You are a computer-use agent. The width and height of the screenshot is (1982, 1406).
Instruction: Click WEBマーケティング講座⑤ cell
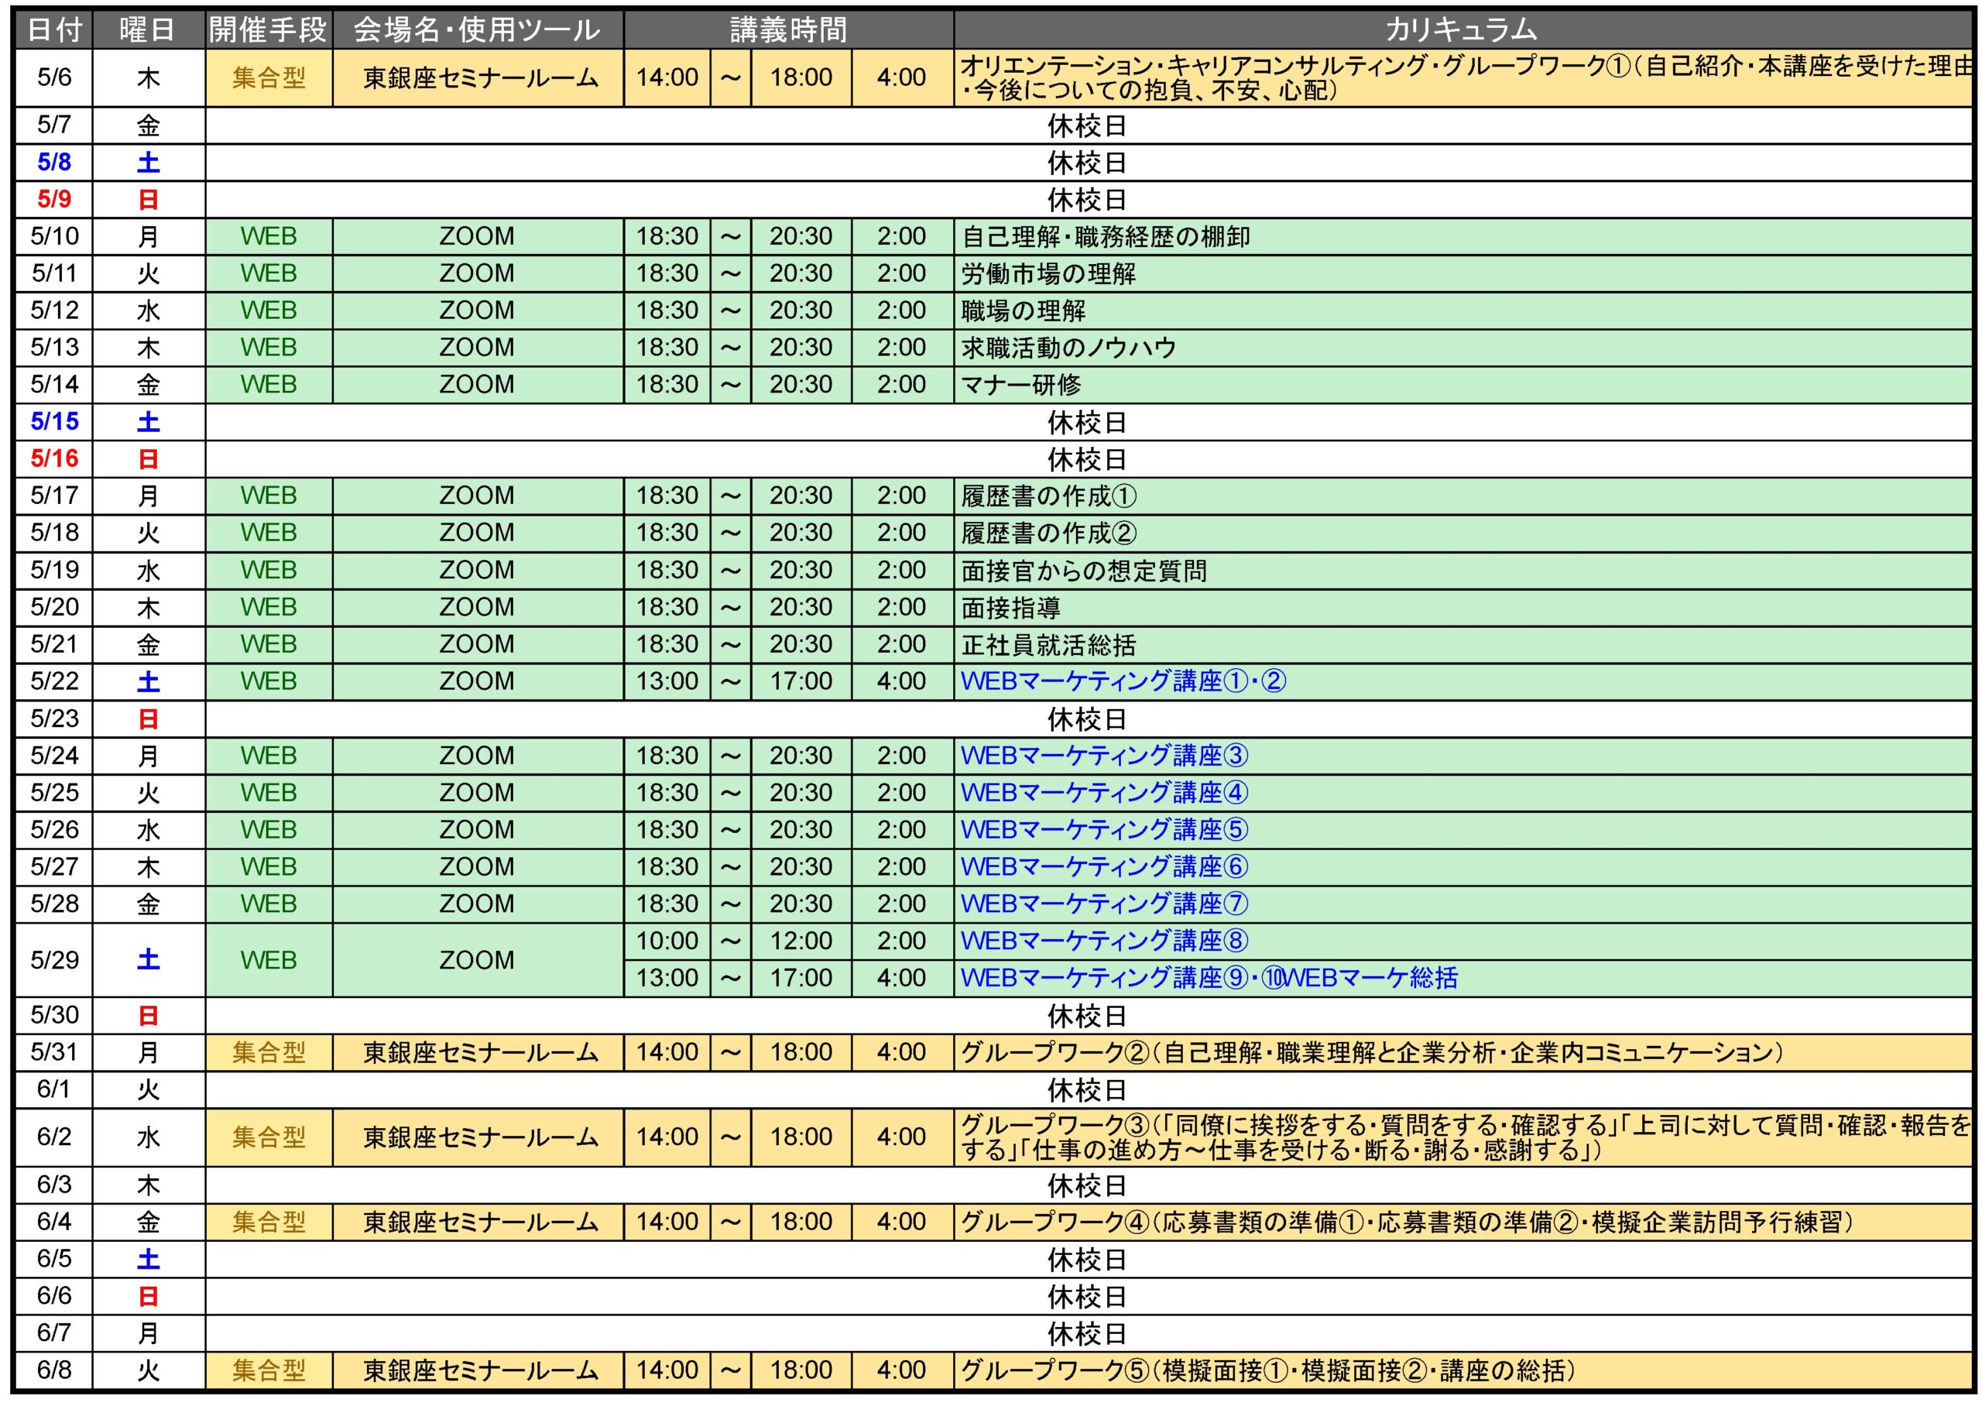[x=1462, y=830]
